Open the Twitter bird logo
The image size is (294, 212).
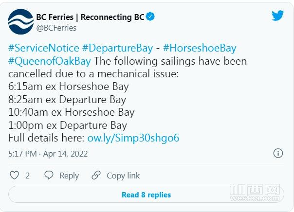click(277, 16)
